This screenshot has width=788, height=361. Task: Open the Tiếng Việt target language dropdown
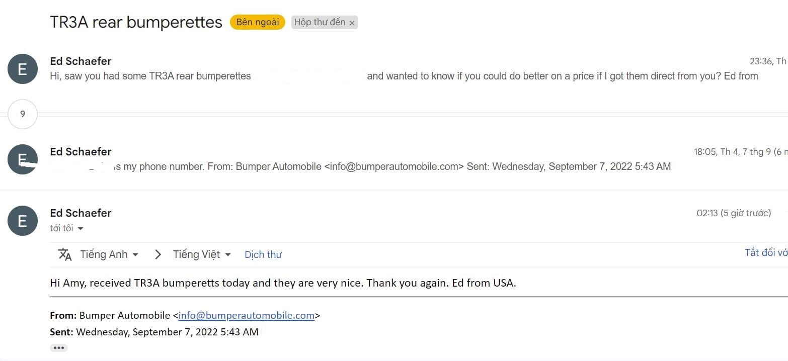tap(202, 254)
